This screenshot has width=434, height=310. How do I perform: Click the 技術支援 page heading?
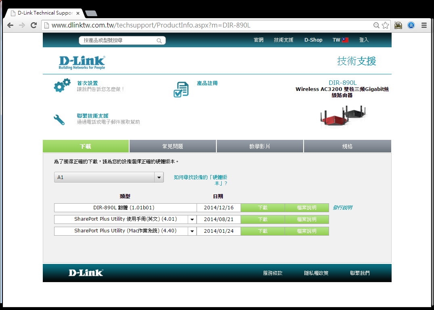click(356, 61)
